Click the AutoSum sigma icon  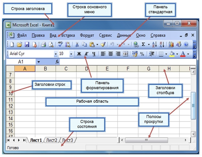pos(143,45)
